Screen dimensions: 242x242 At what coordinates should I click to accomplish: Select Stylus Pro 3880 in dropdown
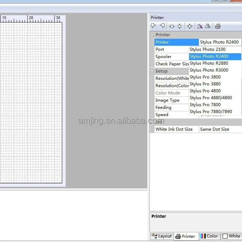tap(215, 84)
